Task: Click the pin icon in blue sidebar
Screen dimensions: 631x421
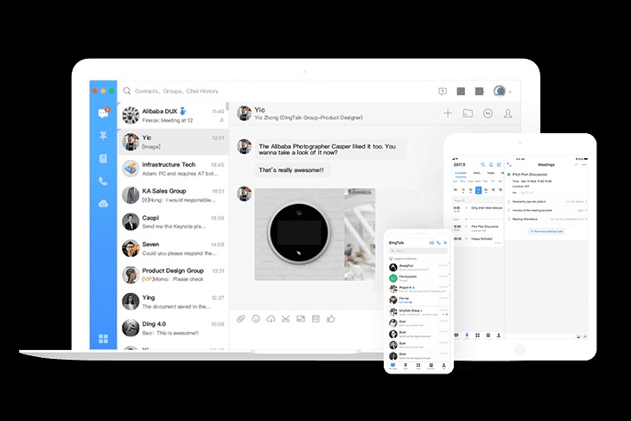Action: click(103, 137)
